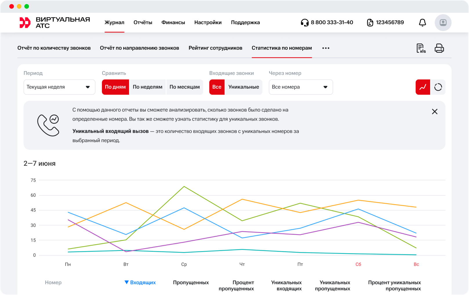Click the Вс label on chart axis

point(416,264)
